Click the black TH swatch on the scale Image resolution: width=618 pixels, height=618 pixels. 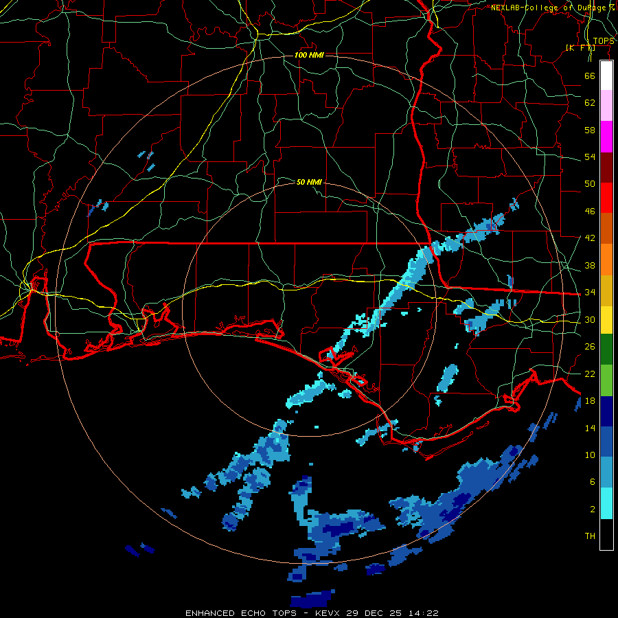pyautogui.click(x=606, y=534)
